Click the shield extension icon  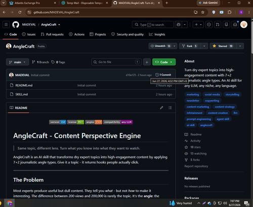click(x=214, y=12)
